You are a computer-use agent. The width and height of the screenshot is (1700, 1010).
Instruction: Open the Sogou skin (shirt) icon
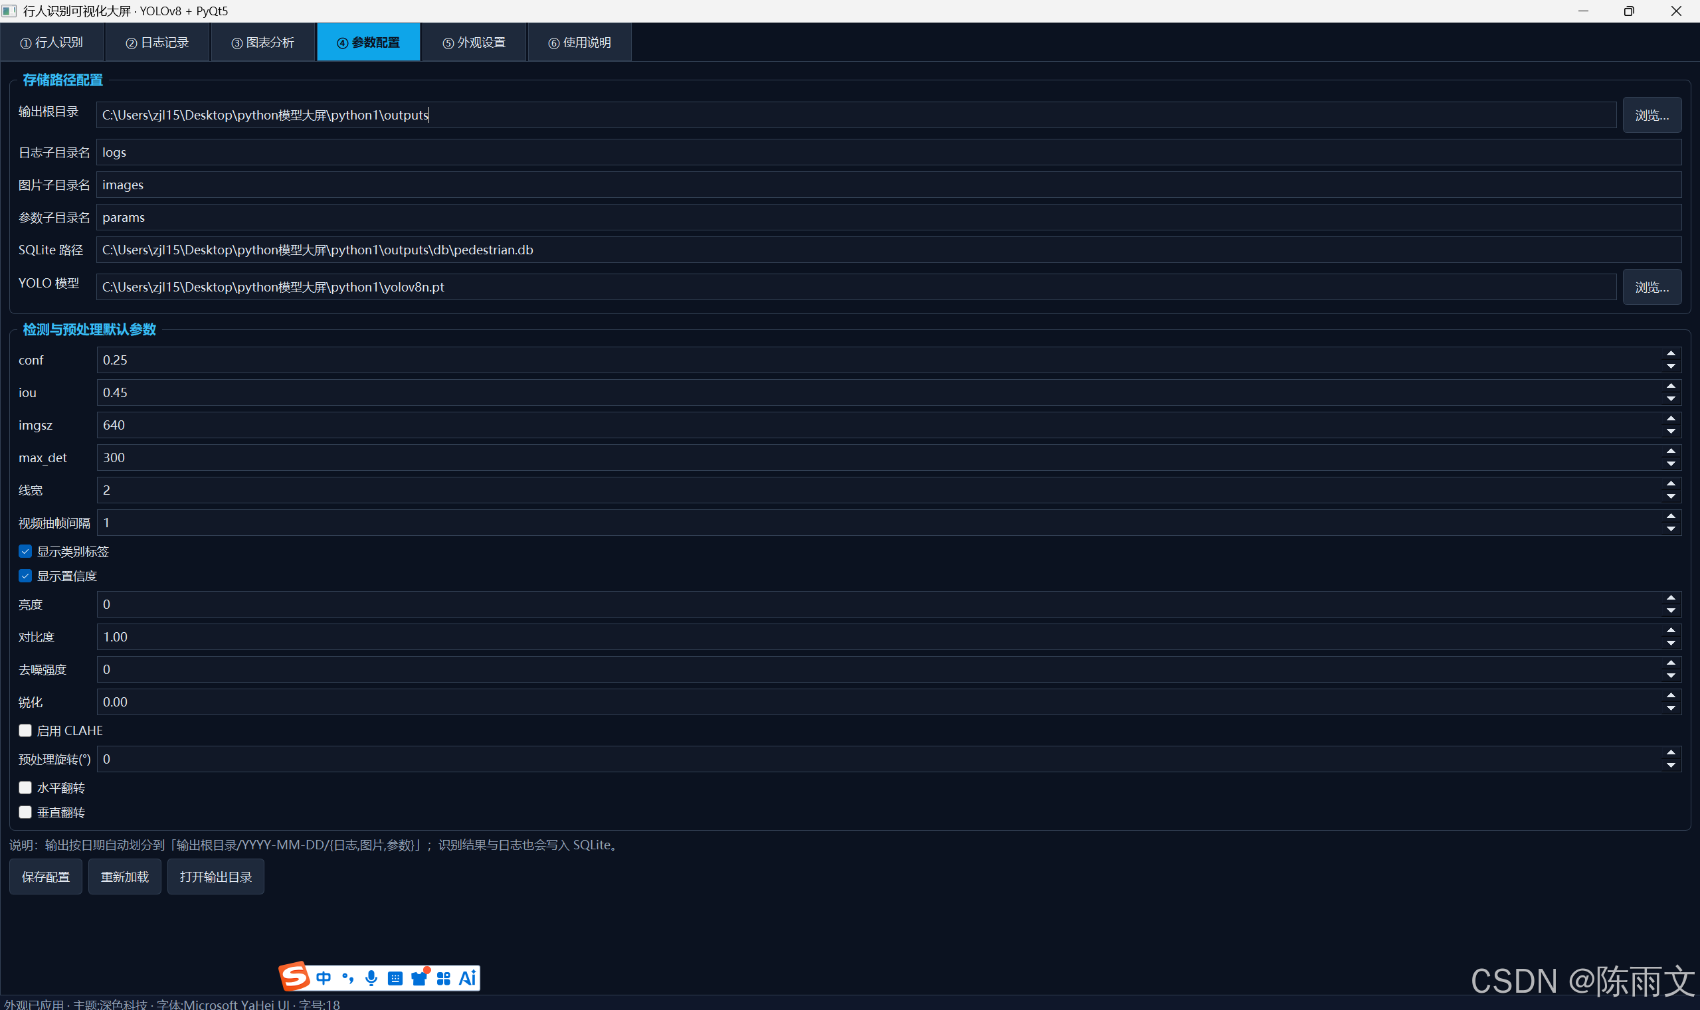[419, 977]
